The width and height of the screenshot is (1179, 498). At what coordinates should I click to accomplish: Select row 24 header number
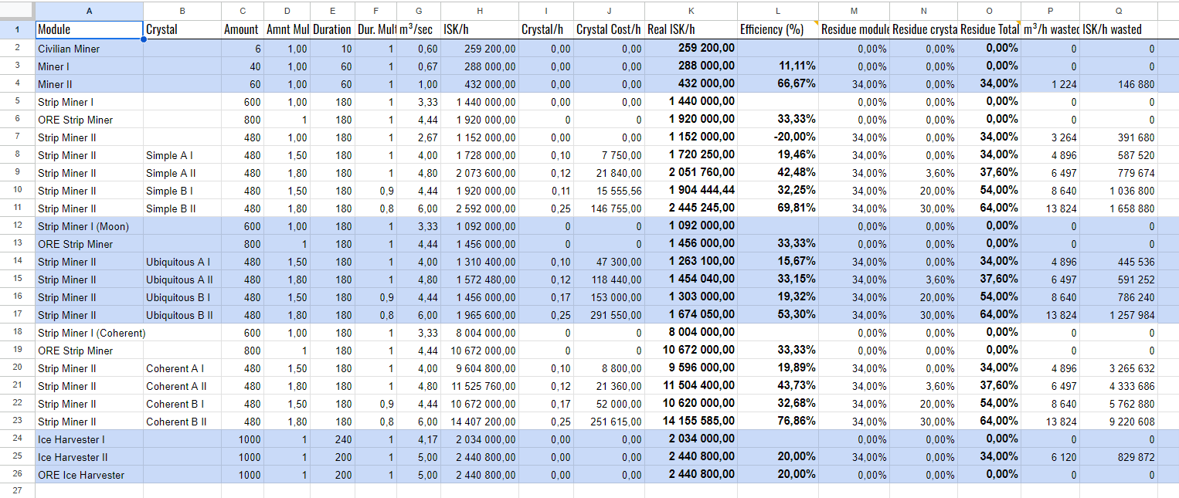(x=17, y=439)
